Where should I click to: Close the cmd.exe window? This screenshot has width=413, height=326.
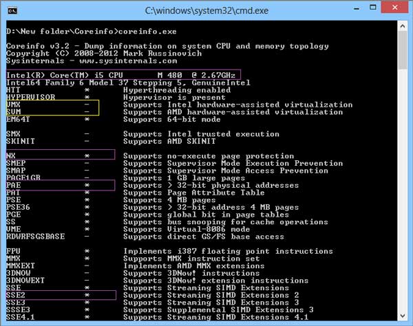(394, 8)
